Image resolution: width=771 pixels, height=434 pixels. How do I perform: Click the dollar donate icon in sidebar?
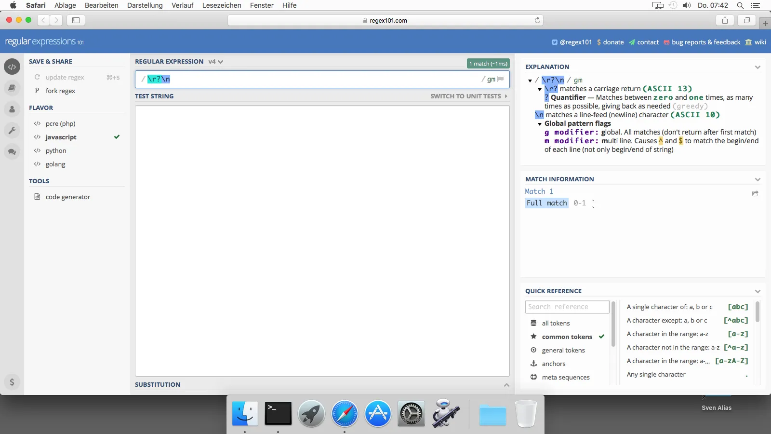point(12,382)
